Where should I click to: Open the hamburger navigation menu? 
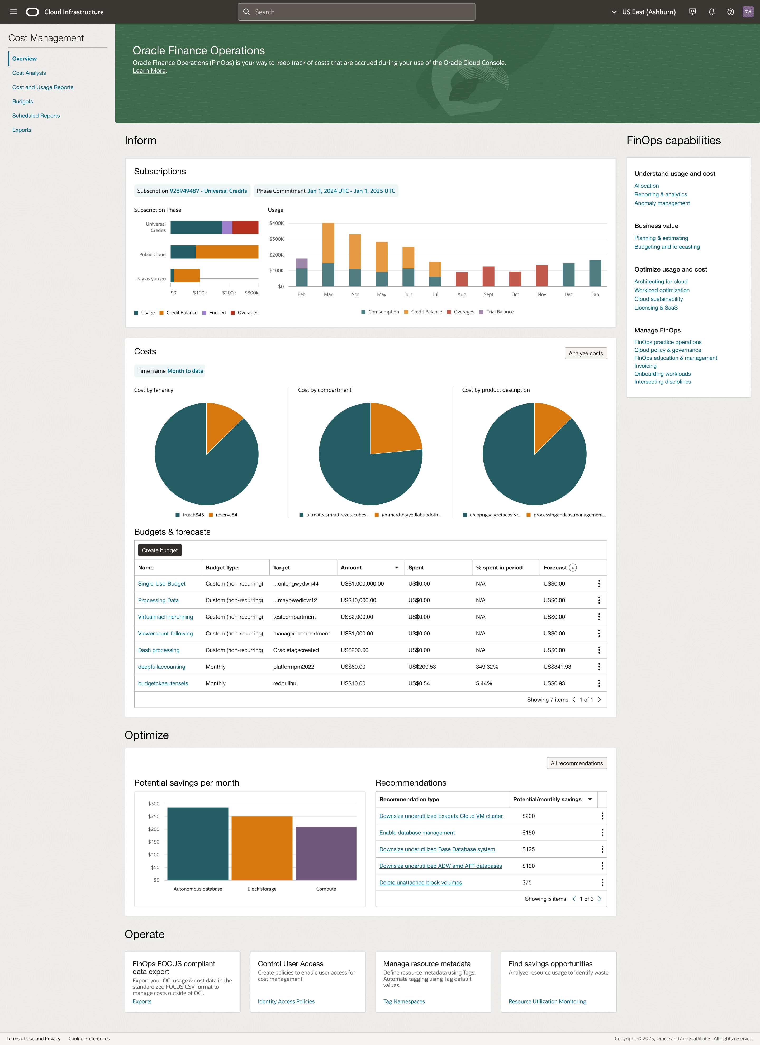[x=13, y=12]
